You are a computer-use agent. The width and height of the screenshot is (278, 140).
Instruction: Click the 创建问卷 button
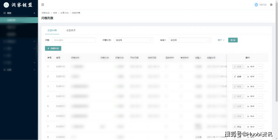(53, 48)
